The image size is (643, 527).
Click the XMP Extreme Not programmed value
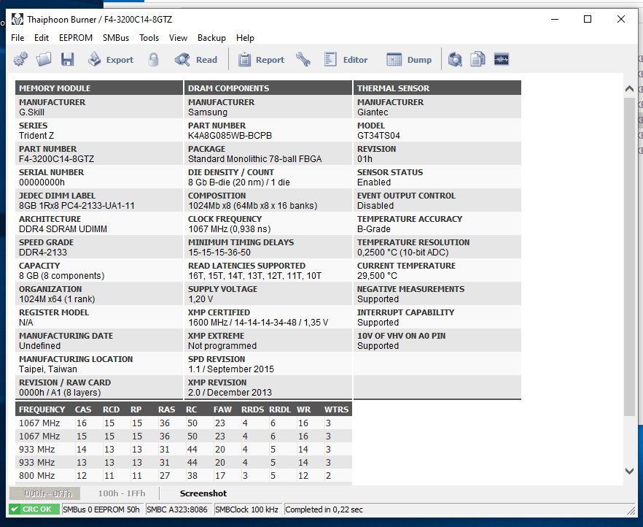click(222, 346)
